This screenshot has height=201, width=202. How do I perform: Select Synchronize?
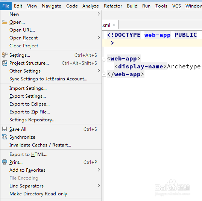[51, 137]
